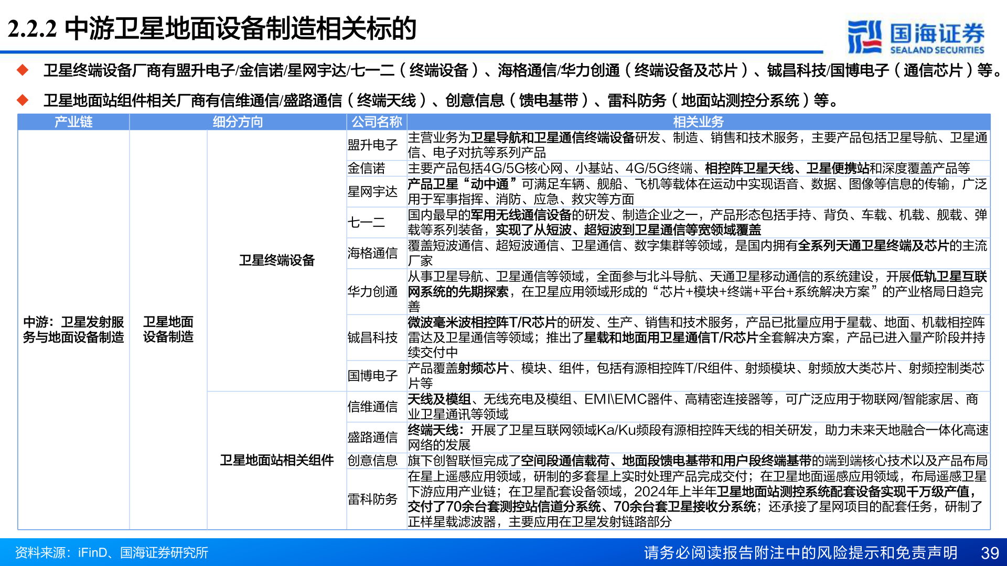Expand the 卫星终端设备 category cell
The width and height of the screenshot is (1007, 566).
[276, 259]
